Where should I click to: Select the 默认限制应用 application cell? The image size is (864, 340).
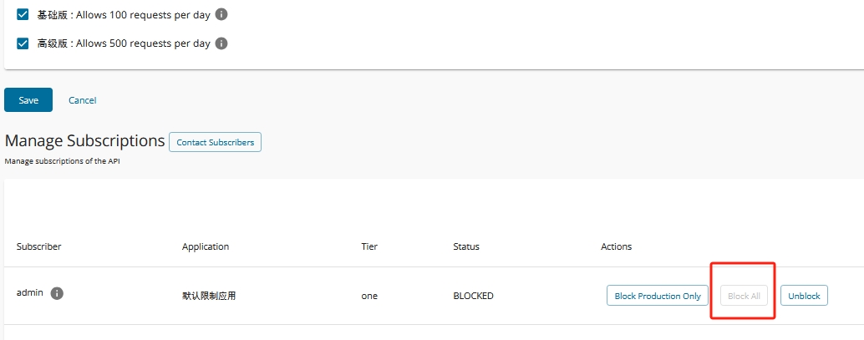point(209,296)
